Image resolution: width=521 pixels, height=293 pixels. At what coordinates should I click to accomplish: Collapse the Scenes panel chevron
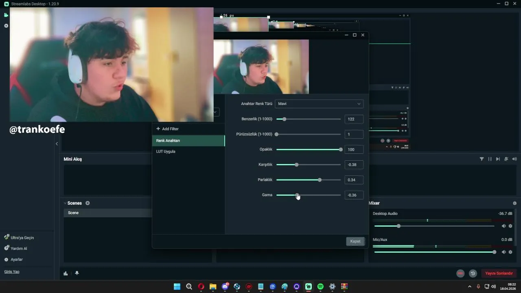(x=65, y=203)
